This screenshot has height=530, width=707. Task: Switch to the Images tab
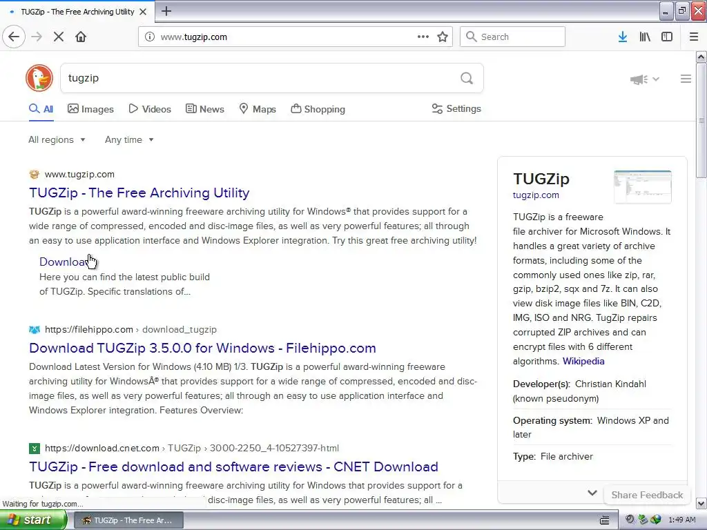tap(90, 109)
